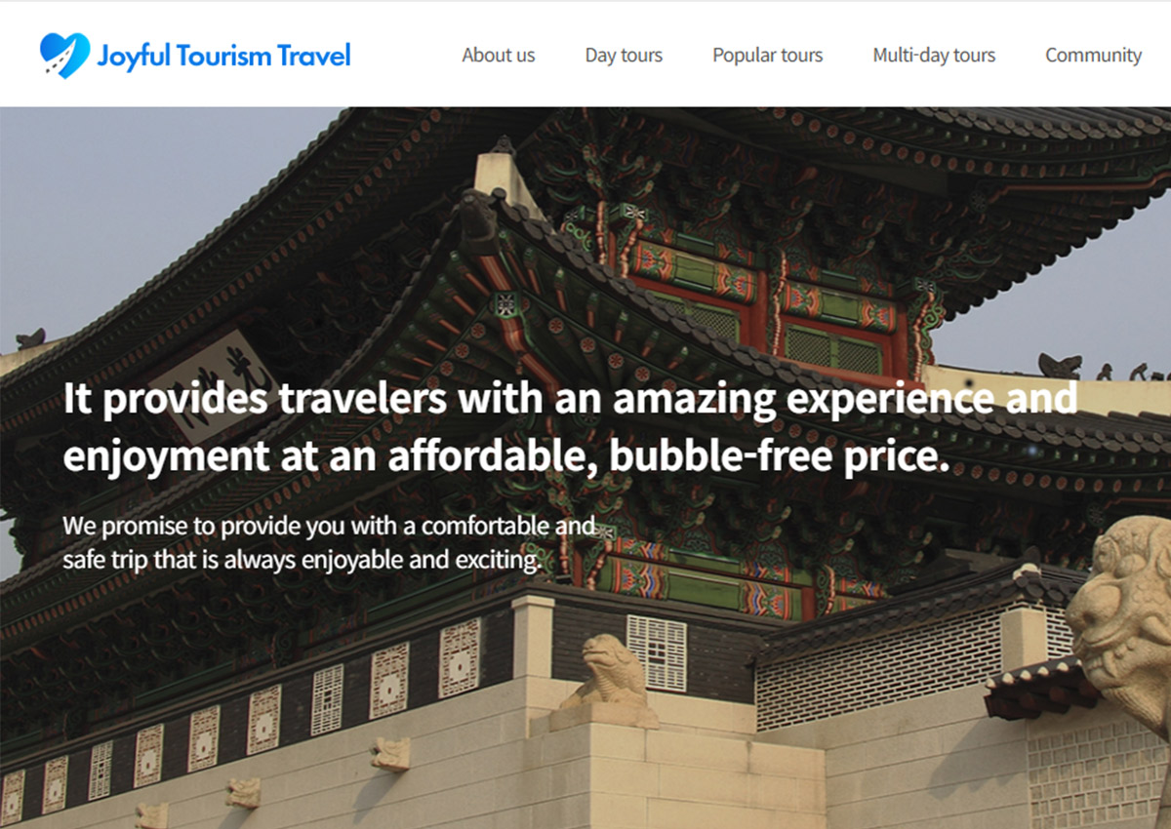Select the text promising a comfortable and safe trip
This screenshot has height=829, width=1171.
[x=329, y=543]
